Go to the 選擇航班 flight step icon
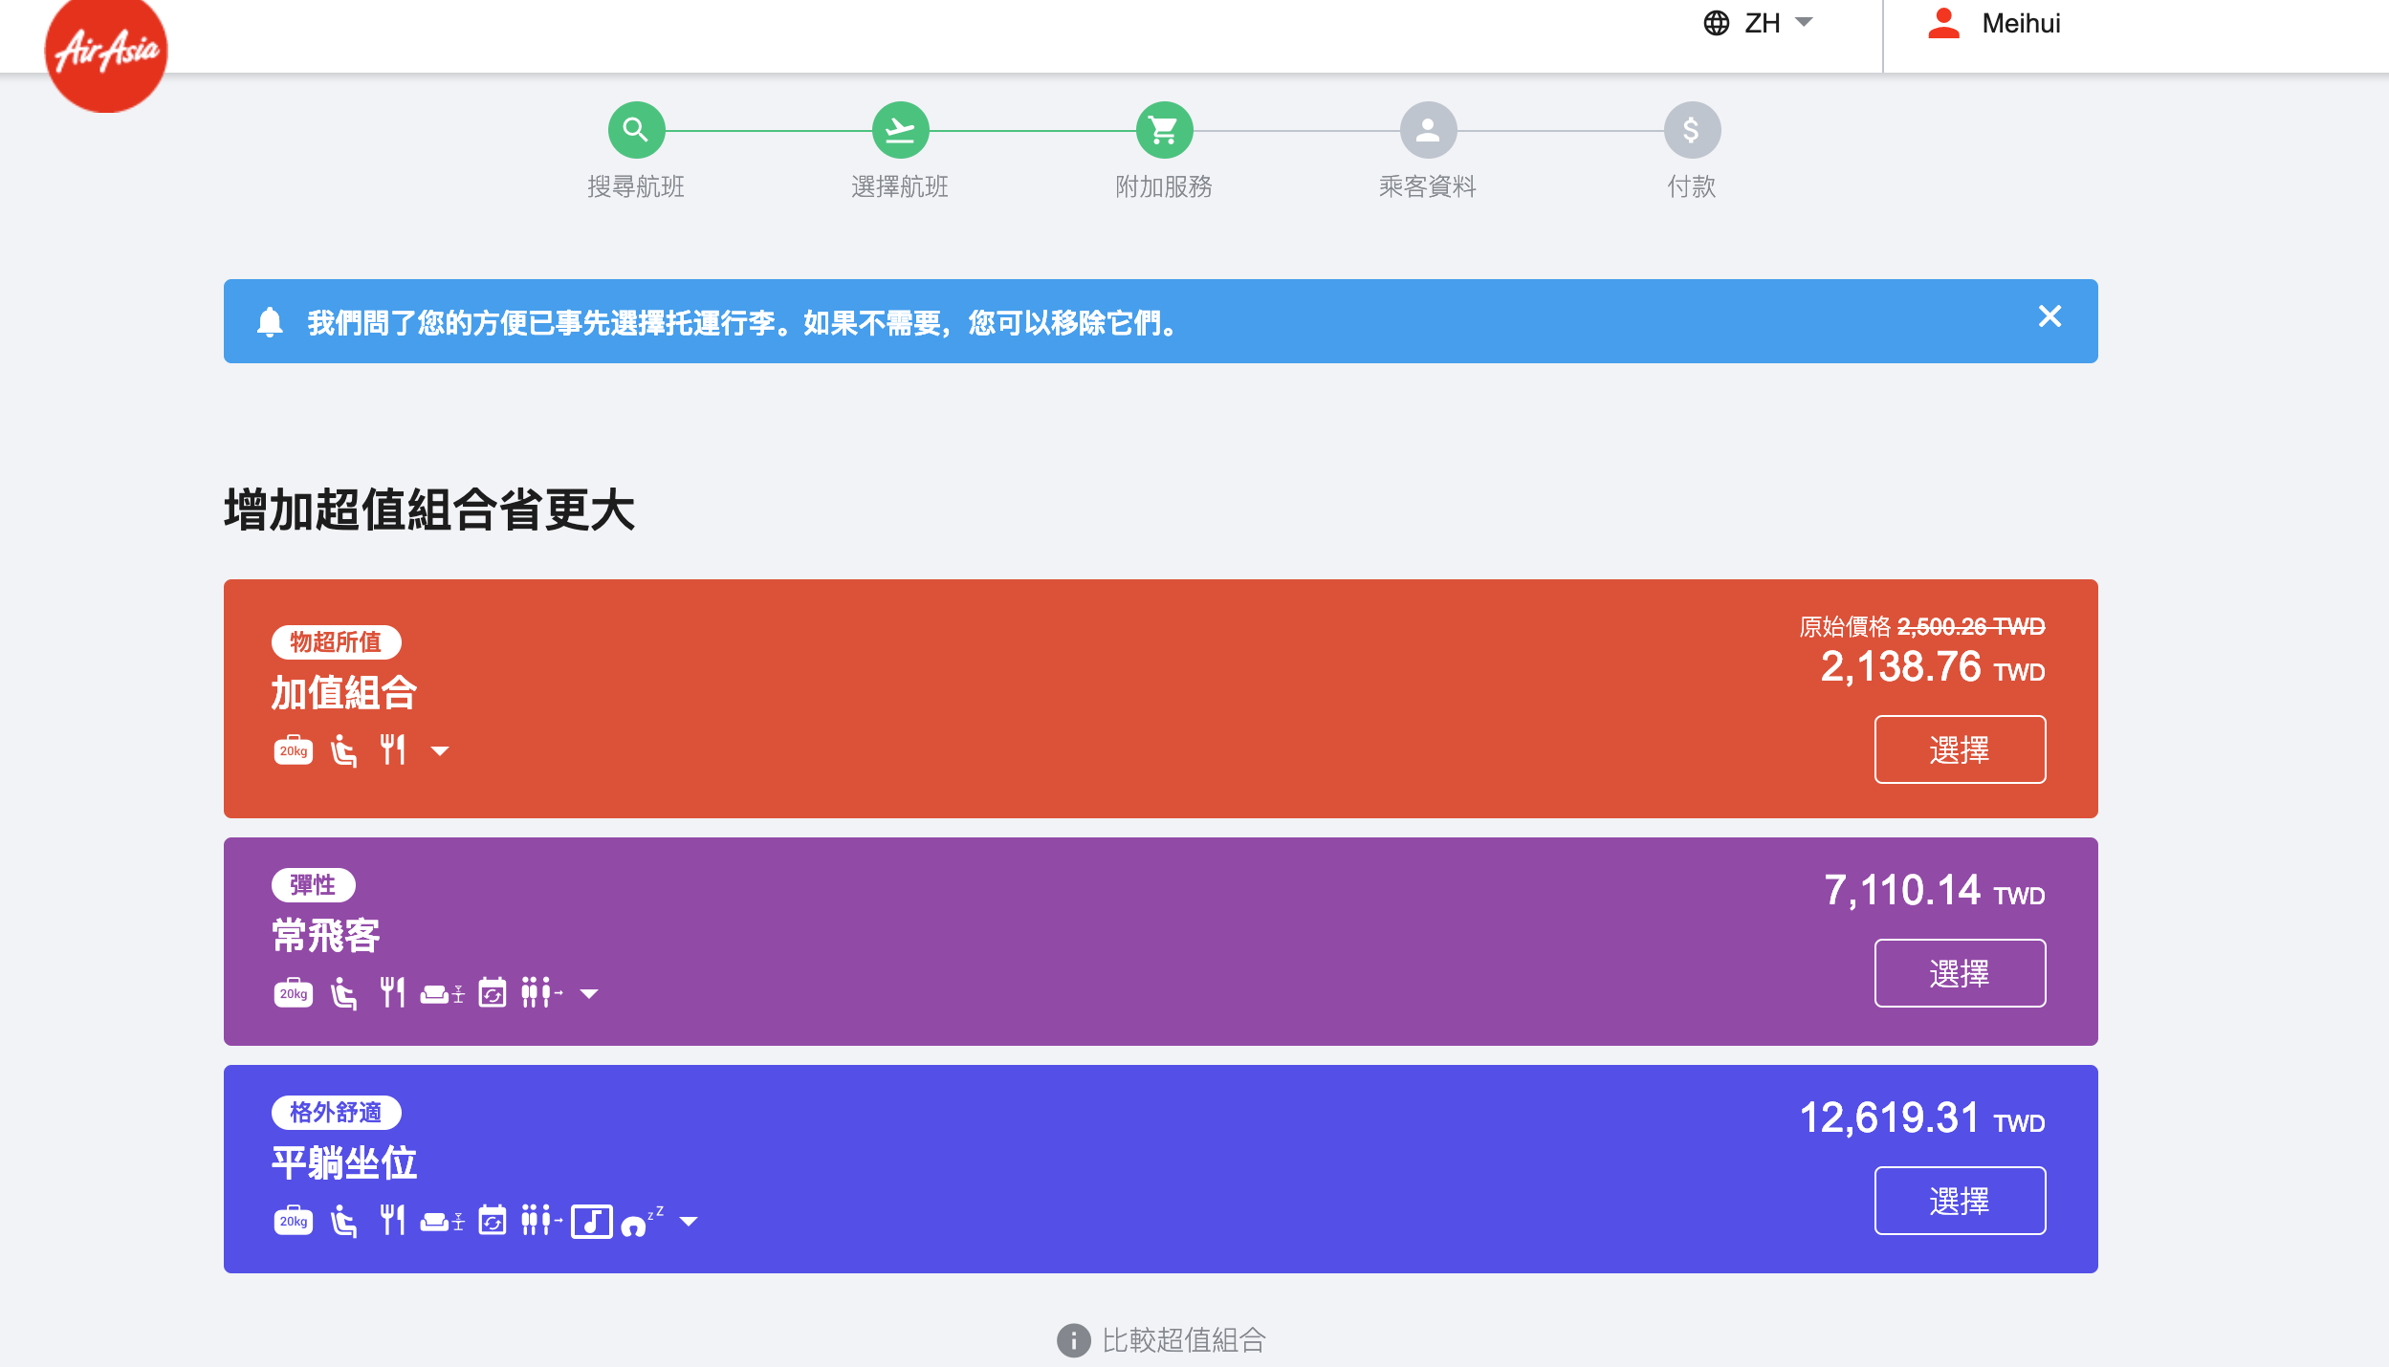The image size is (2389, 1367). (x=900, y=129)
